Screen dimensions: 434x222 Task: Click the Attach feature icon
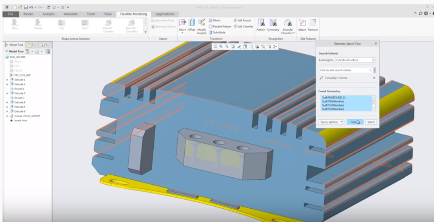(302, 24)
